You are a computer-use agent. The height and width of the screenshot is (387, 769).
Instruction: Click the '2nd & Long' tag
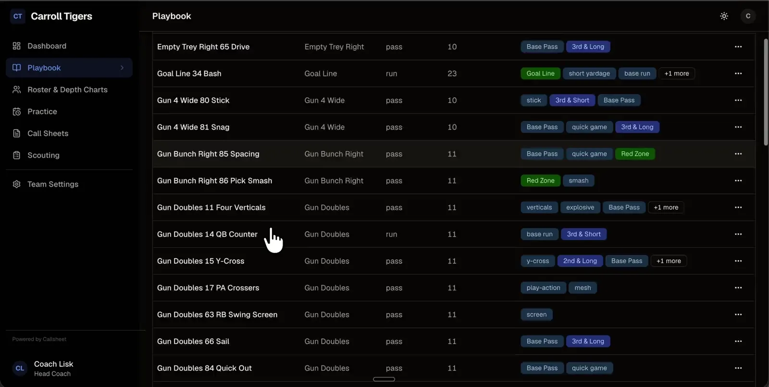[x=580, y=261]
